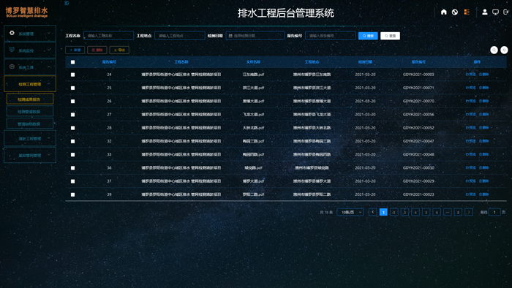Focus the 工程名称 input field

109,36
